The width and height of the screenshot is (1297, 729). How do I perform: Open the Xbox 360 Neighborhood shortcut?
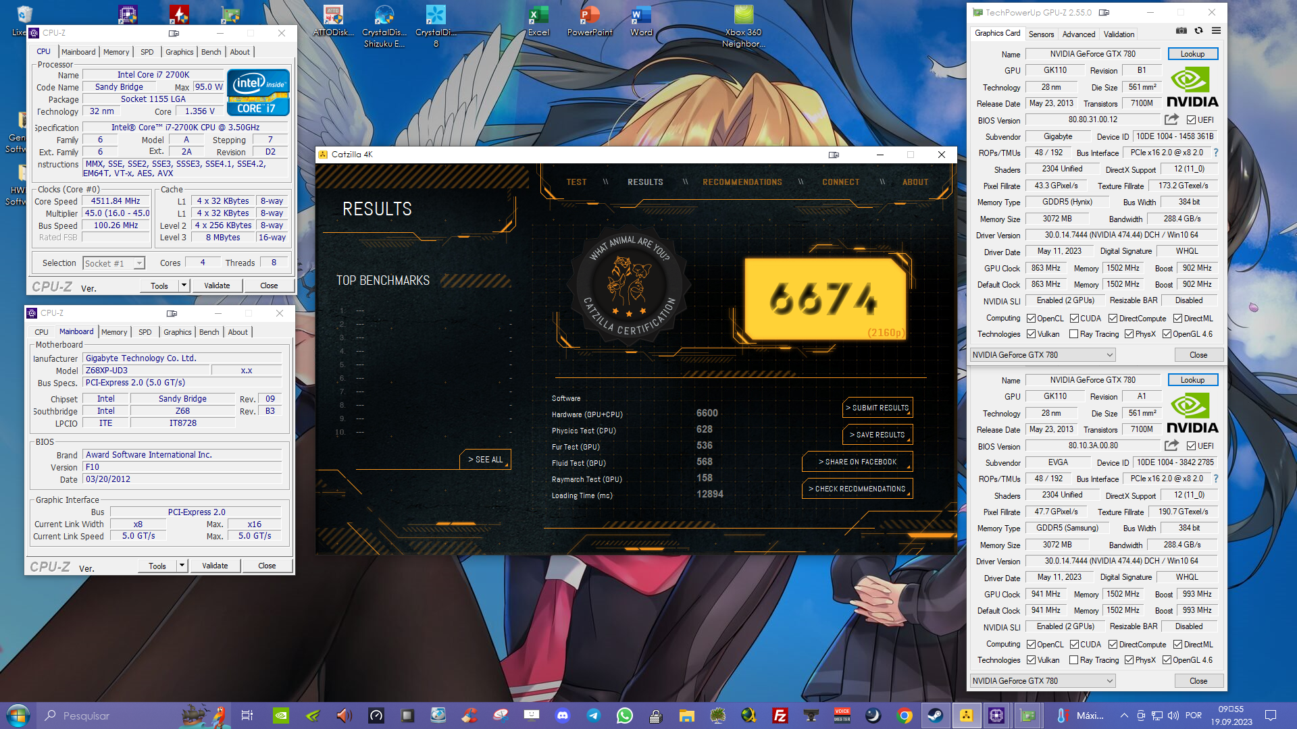[x=743, y=26]
